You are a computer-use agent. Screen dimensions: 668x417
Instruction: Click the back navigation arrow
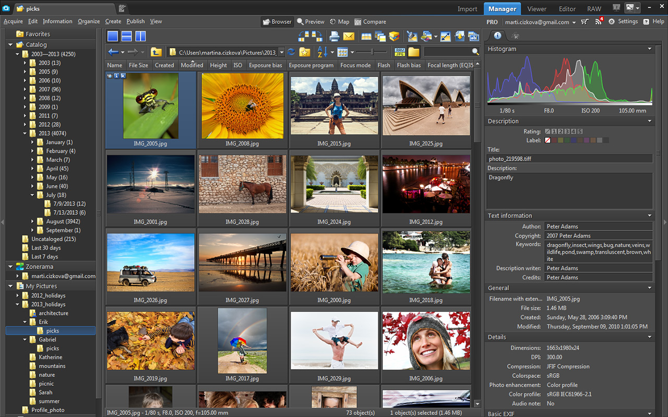[113, 52]
